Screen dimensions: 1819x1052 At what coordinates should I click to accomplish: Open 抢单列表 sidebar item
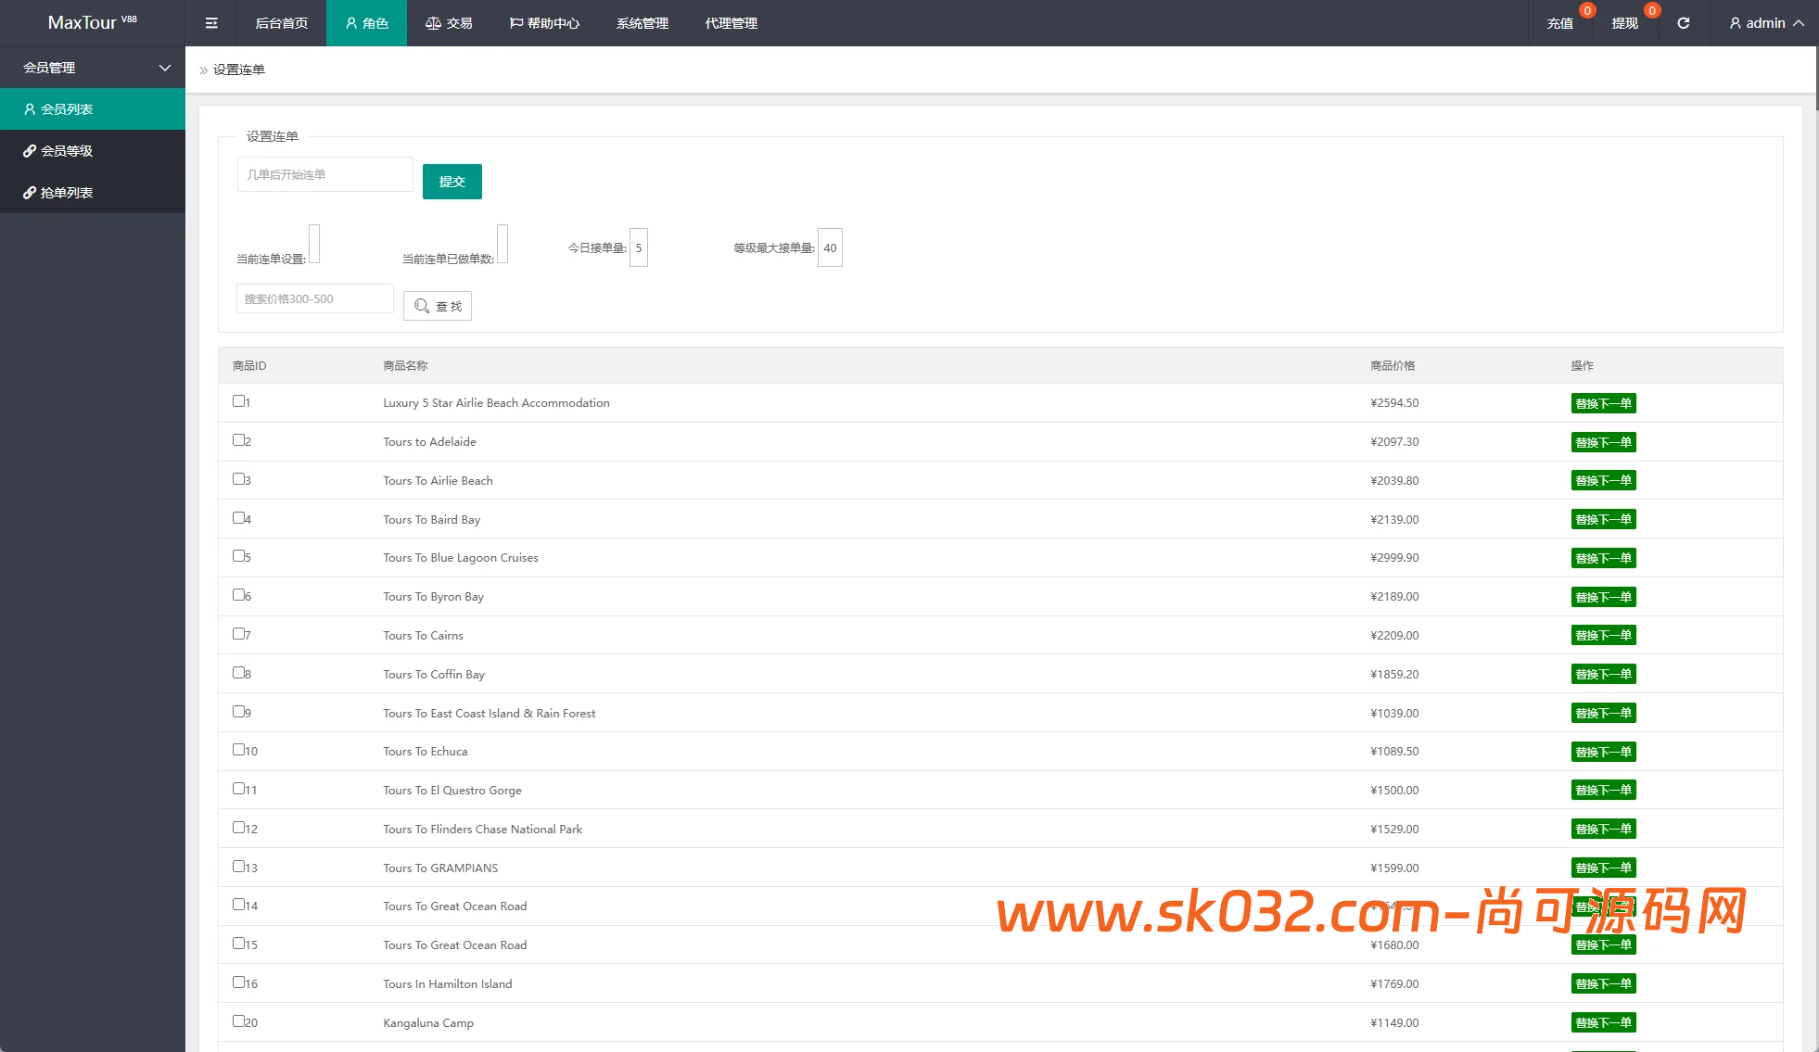(65, 193)
